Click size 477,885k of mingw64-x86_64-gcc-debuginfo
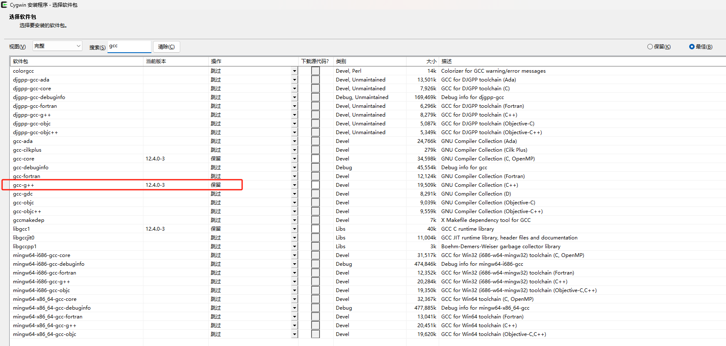 425,308
